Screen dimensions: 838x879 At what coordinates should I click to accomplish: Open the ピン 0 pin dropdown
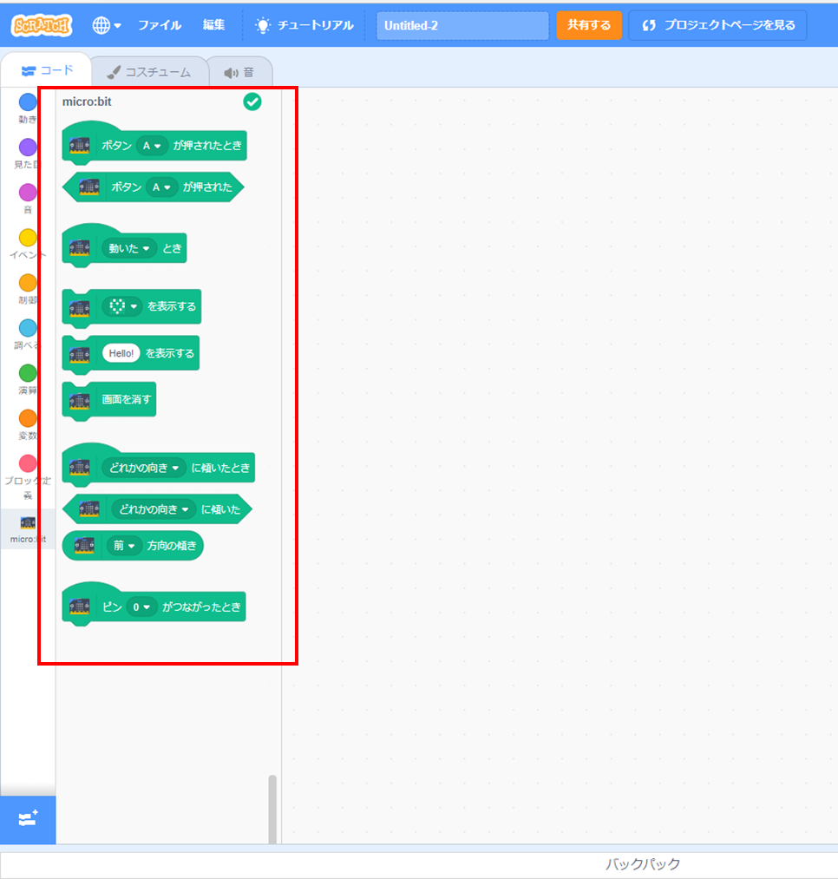click(x=141, y=607)
